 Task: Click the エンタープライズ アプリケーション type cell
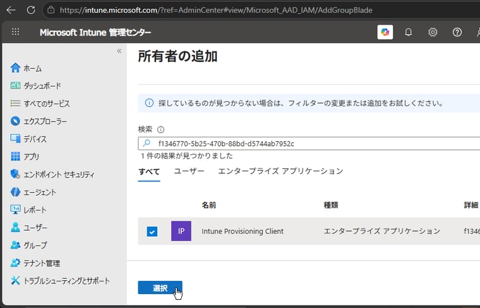[381, 231]
